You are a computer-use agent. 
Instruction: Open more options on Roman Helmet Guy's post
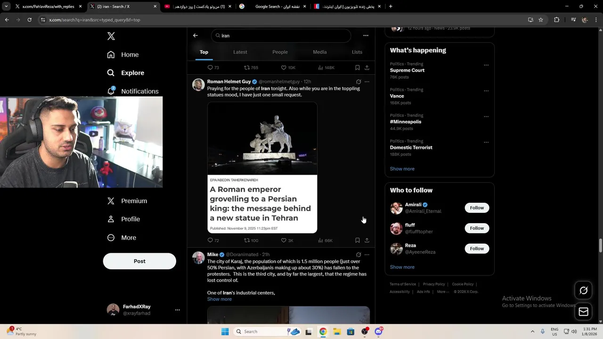pos(367,82)
